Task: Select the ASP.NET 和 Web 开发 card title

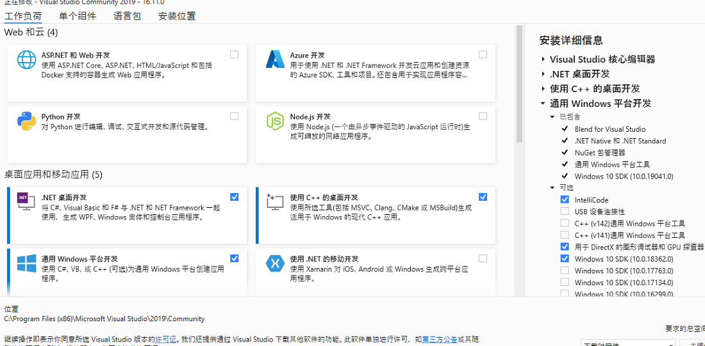Action: click(x=76, y=55)
